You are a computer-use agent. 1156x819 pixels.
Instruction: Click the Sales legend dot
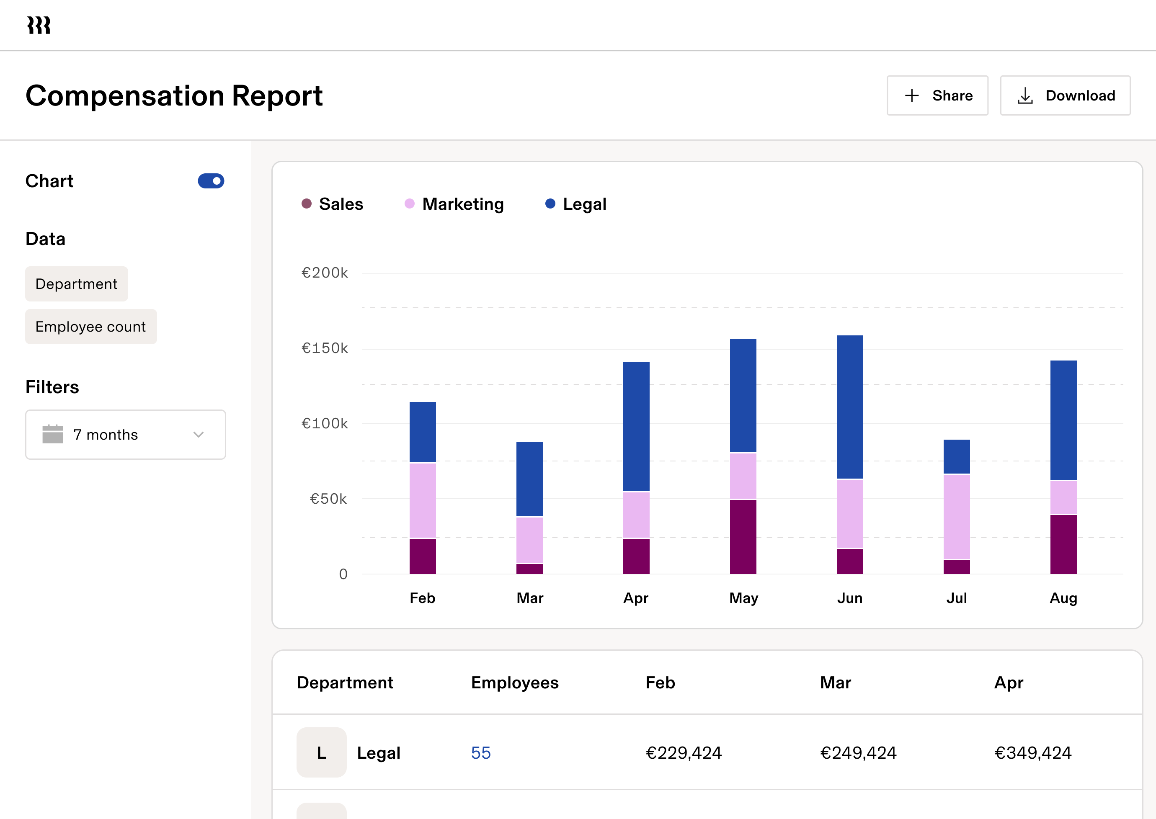(x=306, y=204)
